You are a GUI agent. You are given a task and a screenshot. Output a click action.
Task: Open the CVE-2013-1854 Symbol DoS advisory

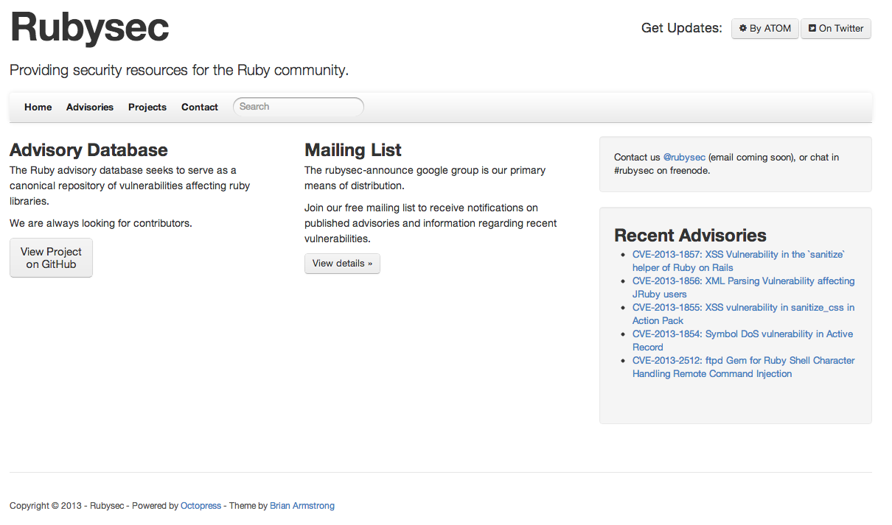(x=742, y=334)
